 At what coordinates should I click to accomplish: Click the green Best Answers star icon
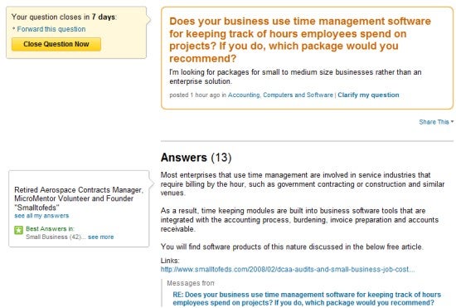(x=18, y=230)
